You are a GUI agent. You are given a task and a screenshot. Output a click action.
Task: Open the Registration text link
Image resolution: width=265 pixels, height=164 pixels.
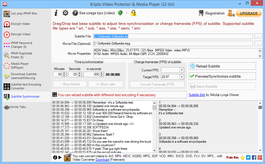click(215, 13)
